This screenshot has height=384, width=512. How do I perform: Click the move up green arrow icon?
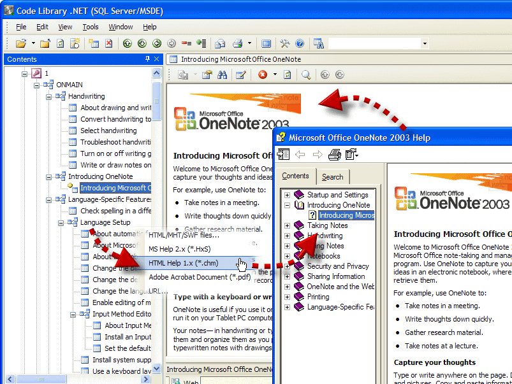pos(128,43)
